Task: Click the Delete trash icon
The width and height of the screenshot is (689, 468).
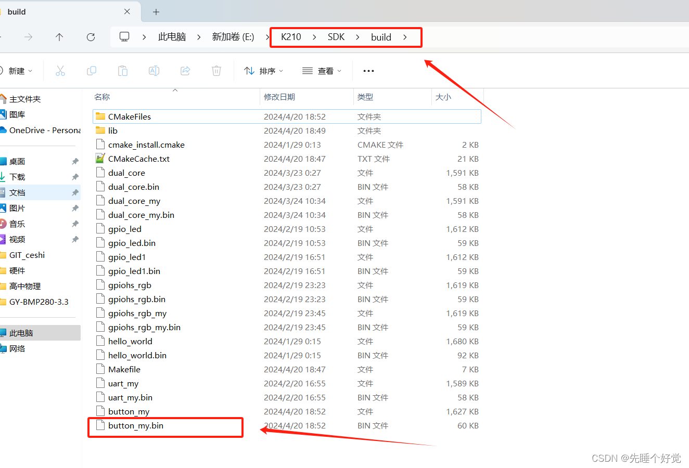Action: click(x=216, y=71)
